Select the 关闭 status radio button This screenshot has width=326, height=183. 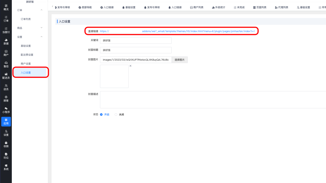(116, 114)
